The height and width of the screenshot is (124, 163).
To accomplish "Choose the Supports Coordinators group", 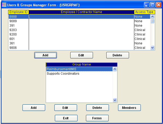I will pos(63,74).
